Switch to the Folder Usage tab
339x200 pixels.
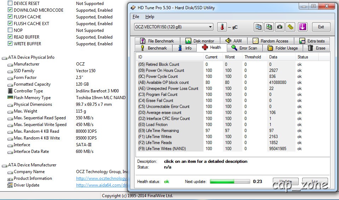point(283,48)
